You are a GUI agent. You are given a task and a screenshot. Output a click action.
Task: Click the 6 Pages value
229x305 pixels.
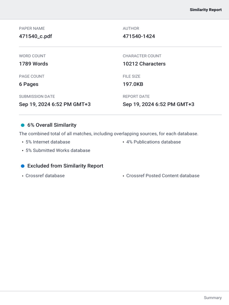click(29, 84)
